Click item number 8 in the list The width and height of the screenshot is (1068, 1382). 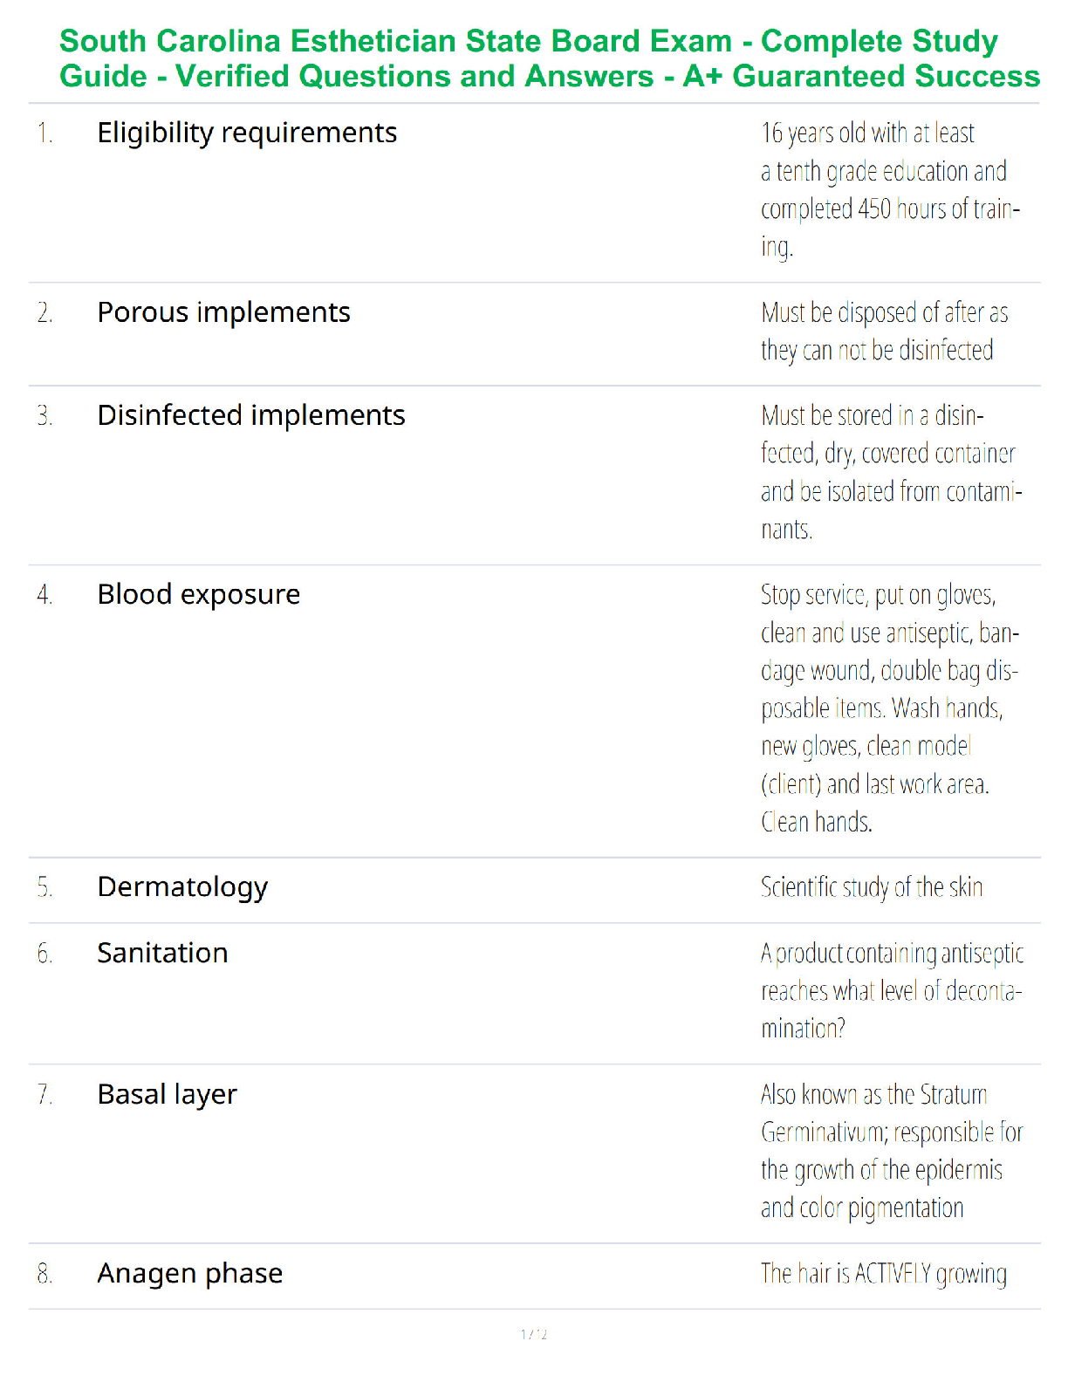click(44, 1274)
